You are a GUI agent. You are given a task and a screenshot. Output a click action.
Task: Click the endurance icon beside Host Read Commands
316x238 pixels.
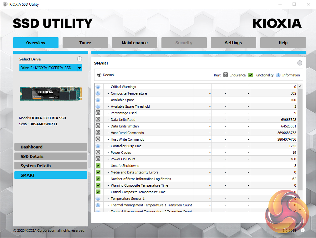(98, 132)
